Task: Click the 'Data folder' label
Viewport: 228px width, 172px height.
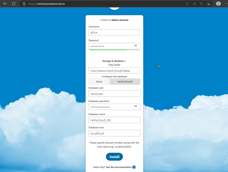Action: click(114, 65)
